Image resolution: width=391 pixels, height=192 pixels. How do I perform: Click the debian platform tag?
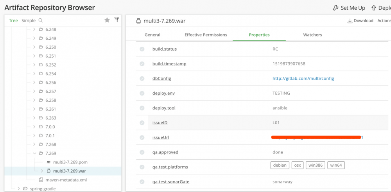pos(280,165)
